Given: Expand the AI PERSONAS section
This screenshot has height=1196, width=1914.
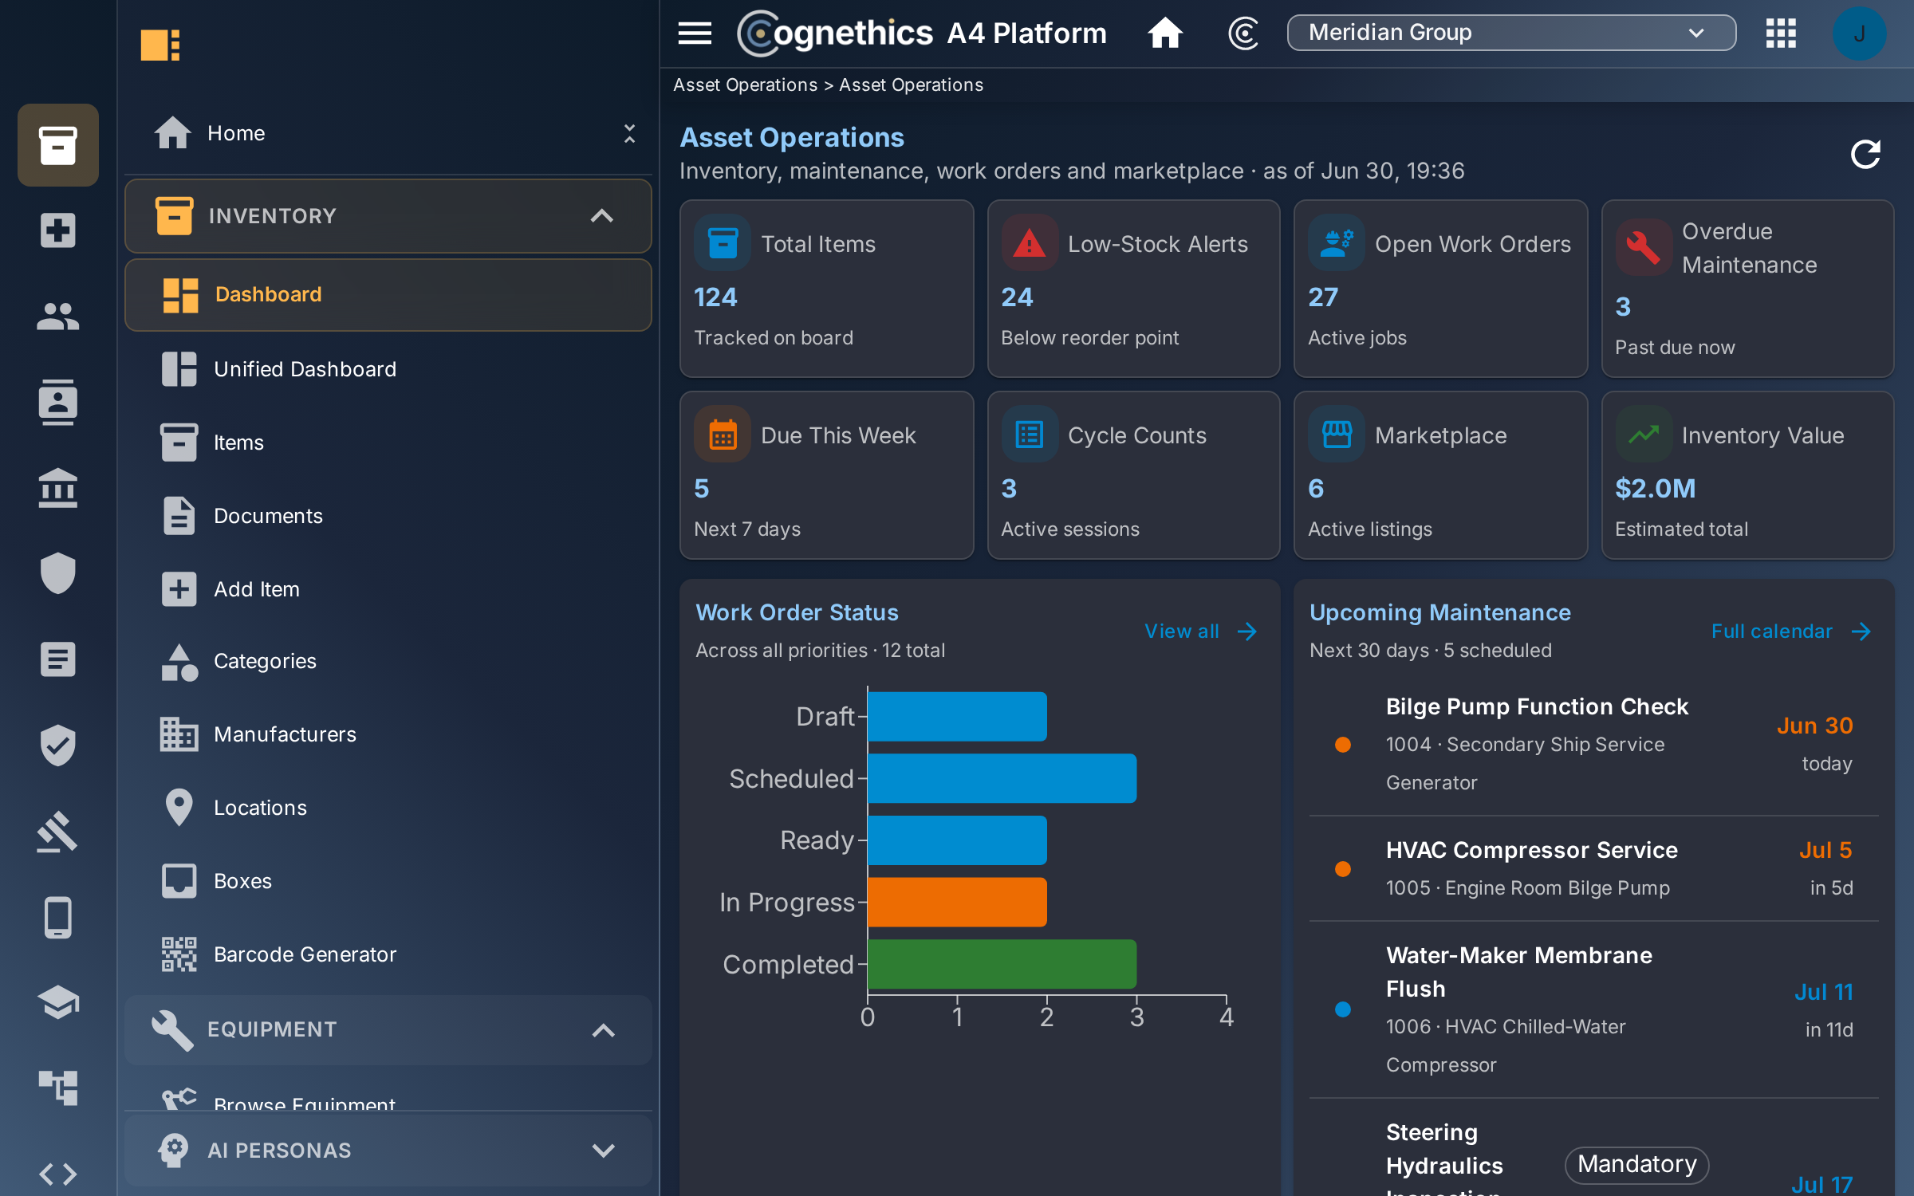Looking at the screenshot, I should coord(388,1151).
